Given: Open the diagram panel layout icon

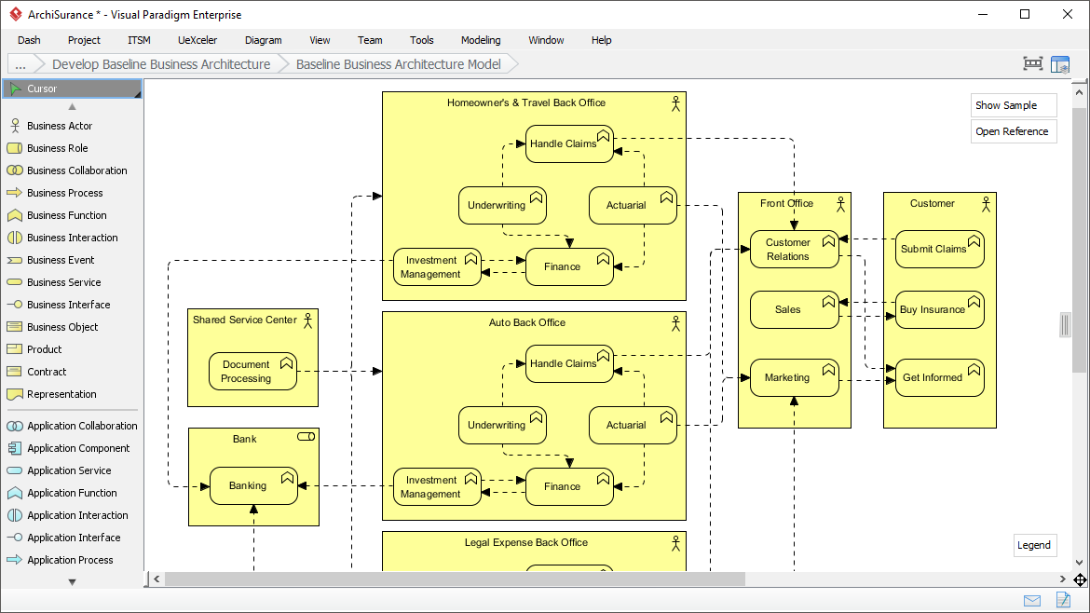Looking at the screenshot, I should tap(1060, 64).
